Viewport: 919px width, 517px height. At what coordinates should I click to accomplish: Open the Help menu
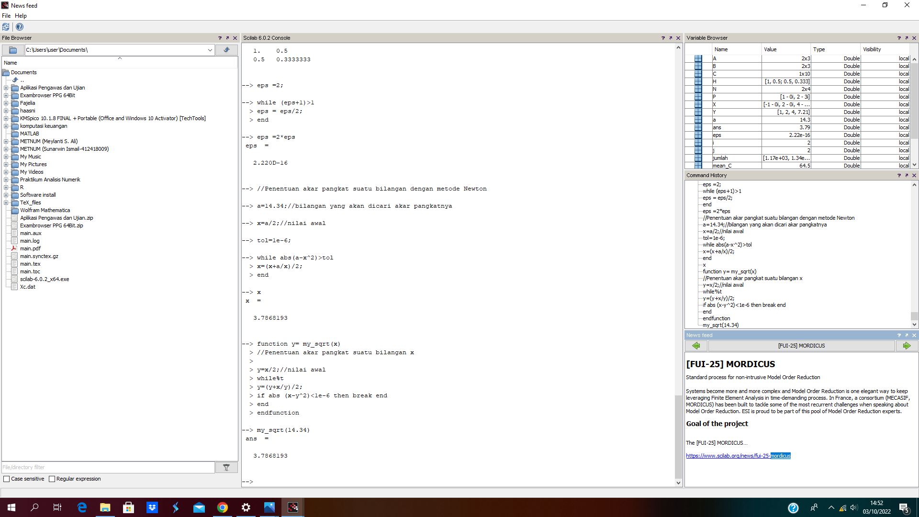[x=21, y=16]
